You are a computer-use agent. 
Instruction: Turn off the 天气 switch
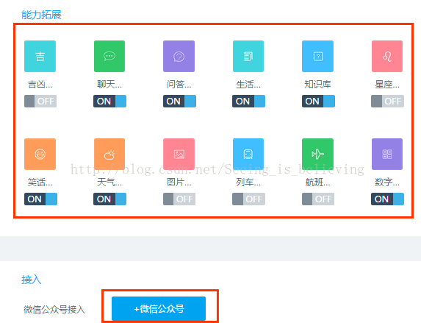coord(109,199)
